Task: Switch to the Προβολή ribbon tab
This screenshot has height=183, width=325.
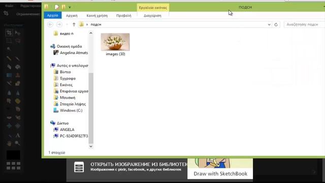Action: (x=124, y=16)
